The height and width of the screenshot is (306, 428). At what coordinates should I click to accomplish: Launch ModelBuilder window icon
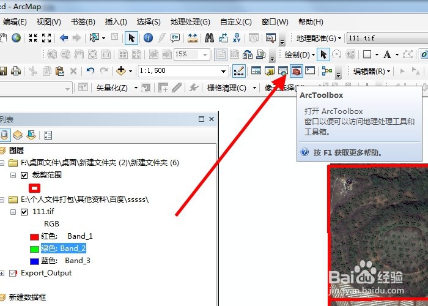point(327,71)
